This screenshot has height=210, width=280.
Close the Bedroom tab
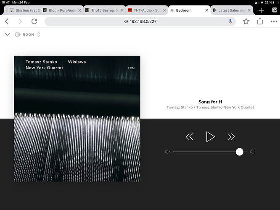tap(206, 10)
